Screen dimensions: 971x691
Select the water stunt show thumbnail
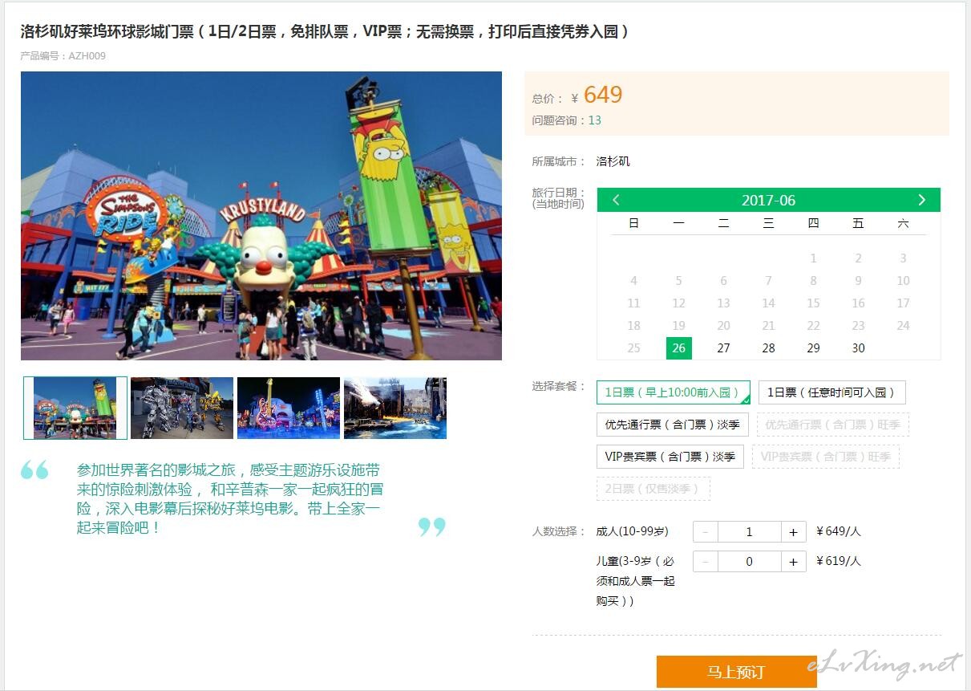coord(395,408)
